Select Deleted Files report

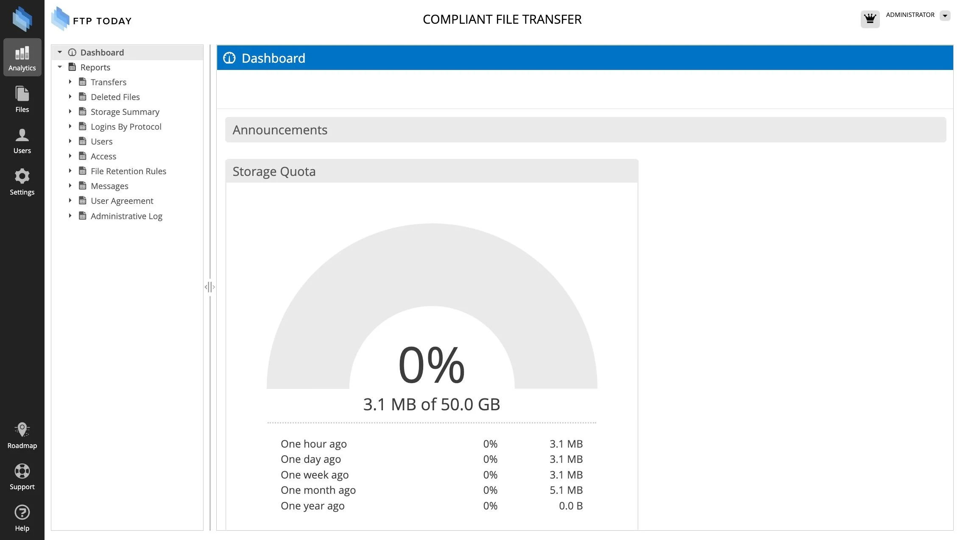[115, 97]
